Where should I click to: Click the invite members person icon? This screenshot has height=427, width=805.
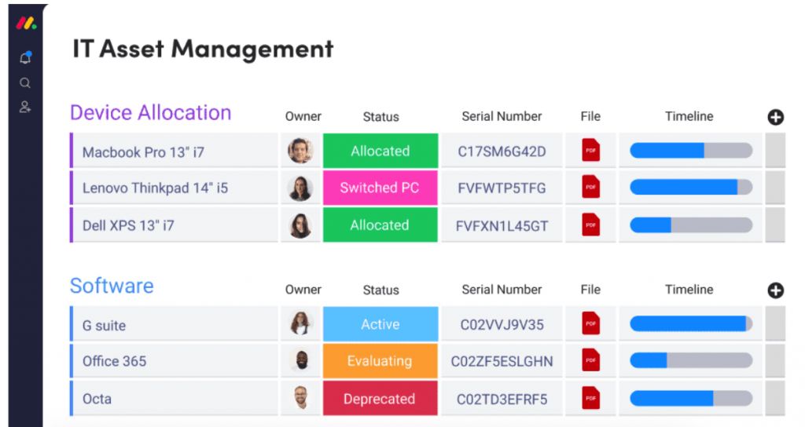click(25, 108)
